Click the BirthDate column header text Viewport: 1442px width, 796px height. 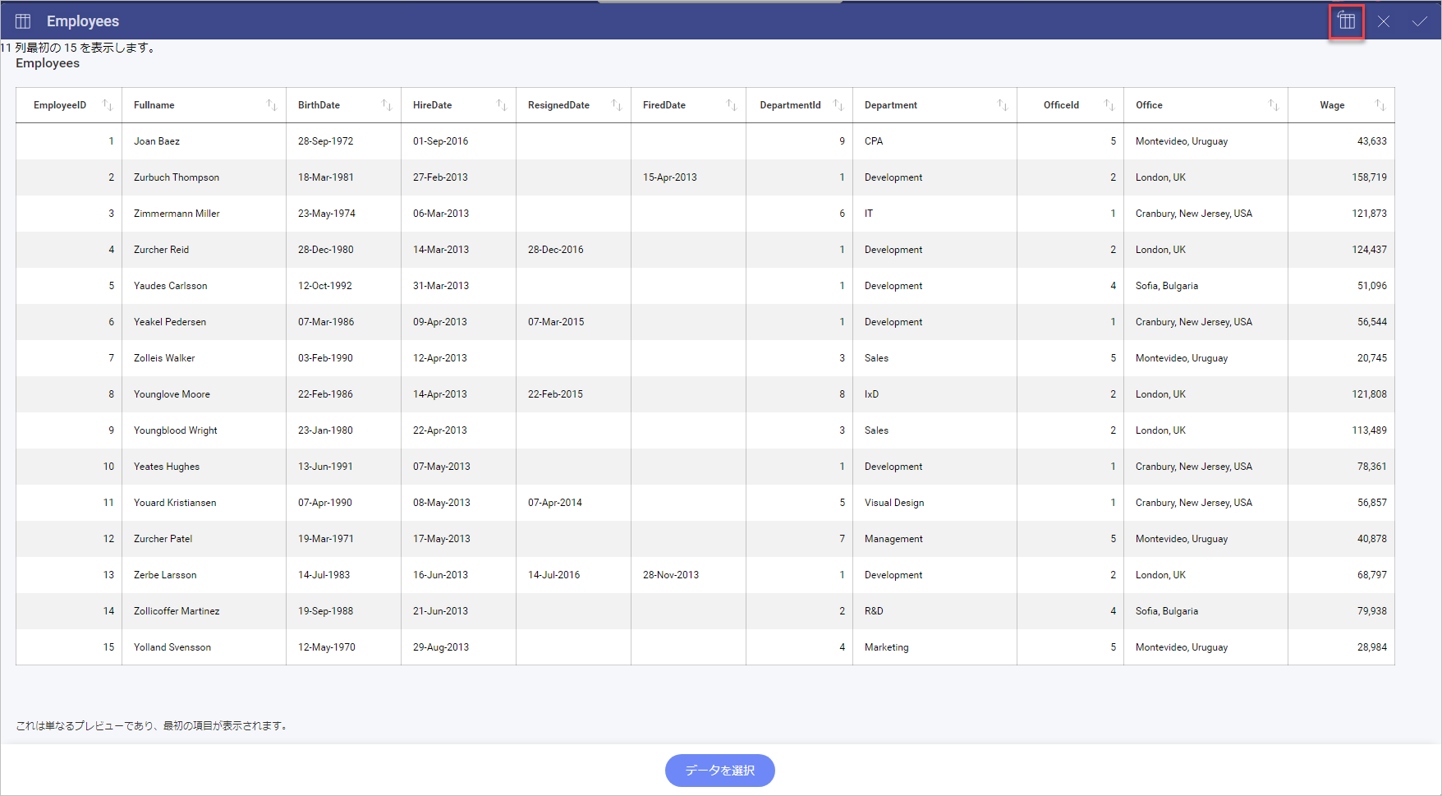click(x=319, y=105)
